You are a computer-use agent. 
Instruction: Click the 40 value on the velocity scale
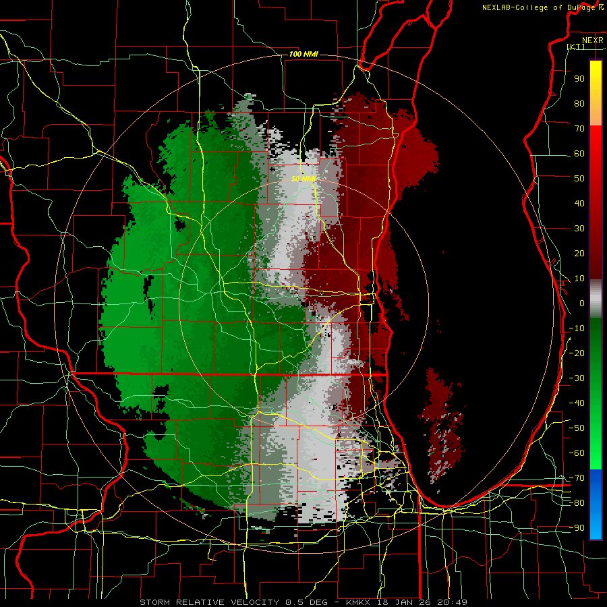(579, 203)
